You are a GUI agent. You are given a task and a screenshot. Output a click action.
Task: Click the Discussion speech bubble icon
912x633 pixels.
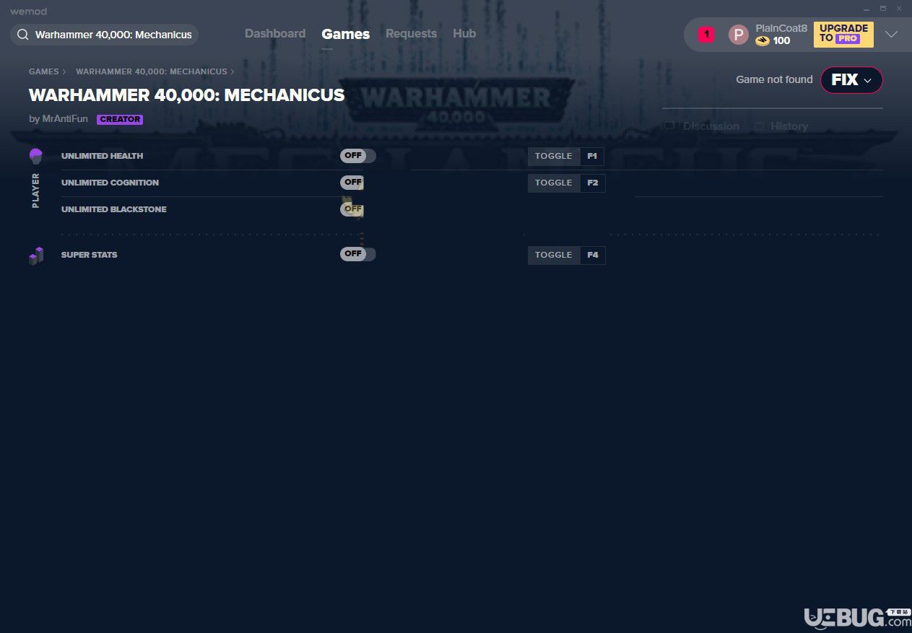click(669, 126)
